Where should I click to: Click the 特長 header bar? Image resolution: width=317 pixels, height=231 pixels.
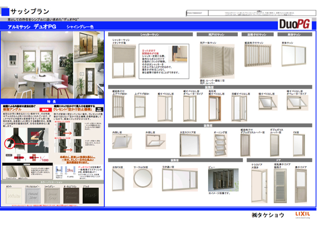tap(53, 101)
